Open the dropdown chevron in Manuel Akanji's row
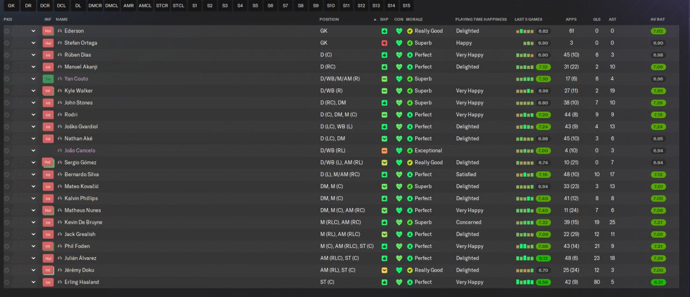690x297 pixels. (33, 67)
